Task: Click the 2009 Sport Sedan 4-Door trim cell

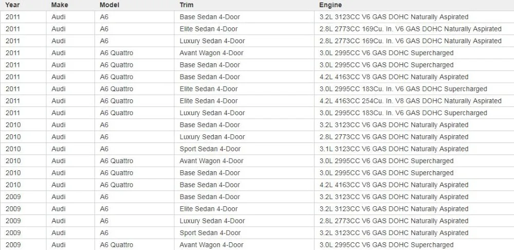Action: pyautogui.click(x=244, y=233)
